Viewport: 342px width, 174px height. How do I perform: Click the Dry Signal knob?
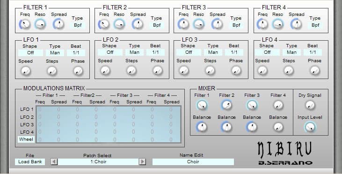[310, 105]
